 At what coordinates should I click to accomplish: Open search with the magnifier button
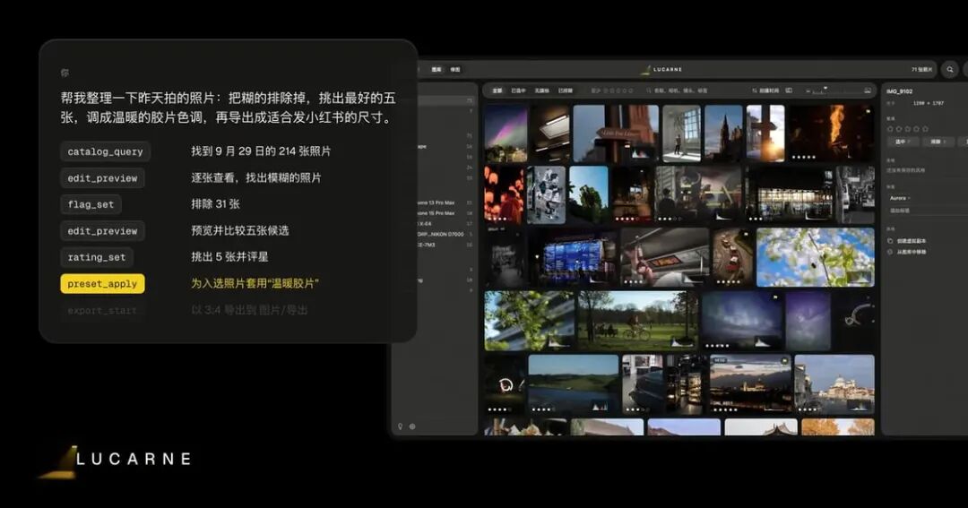click(949, 69)
